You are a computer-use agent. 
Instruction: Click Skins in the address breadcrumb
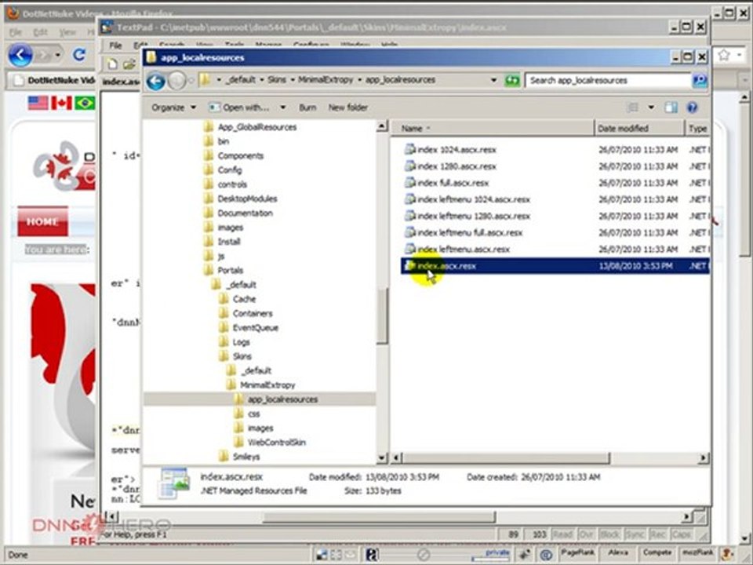coord(277,80)
